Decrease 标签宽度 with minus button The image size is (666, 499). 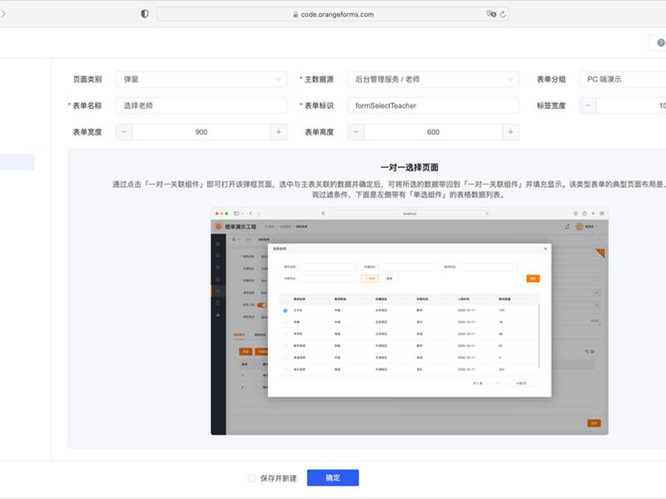[588, 106]
